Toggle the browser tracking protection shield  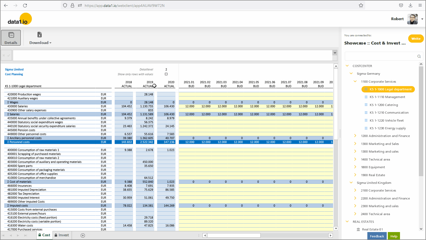[x=64, y=5]
